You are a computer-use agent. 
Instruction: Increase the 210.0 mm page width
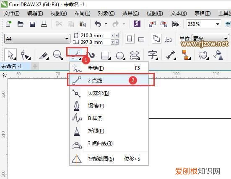117,36
